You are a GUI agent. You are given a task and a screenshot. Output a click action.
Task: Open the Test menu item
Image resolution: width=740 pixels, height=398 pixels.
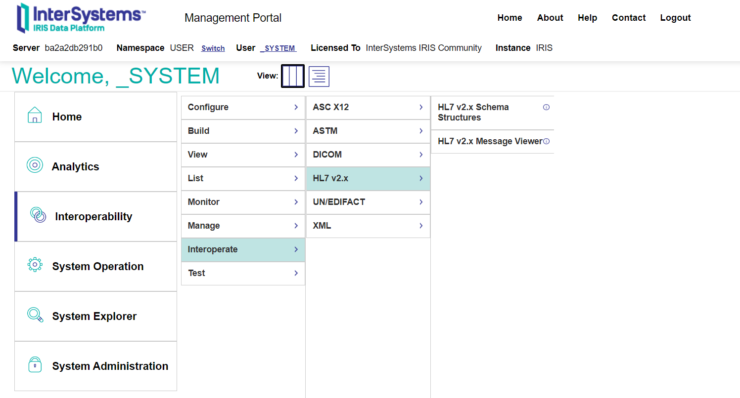pyautogui.click(x=243, y=273)
